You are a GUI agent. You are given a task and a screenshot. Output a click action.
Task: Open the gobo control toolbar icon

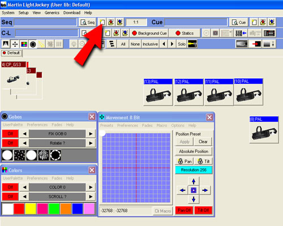coord(33,44)
